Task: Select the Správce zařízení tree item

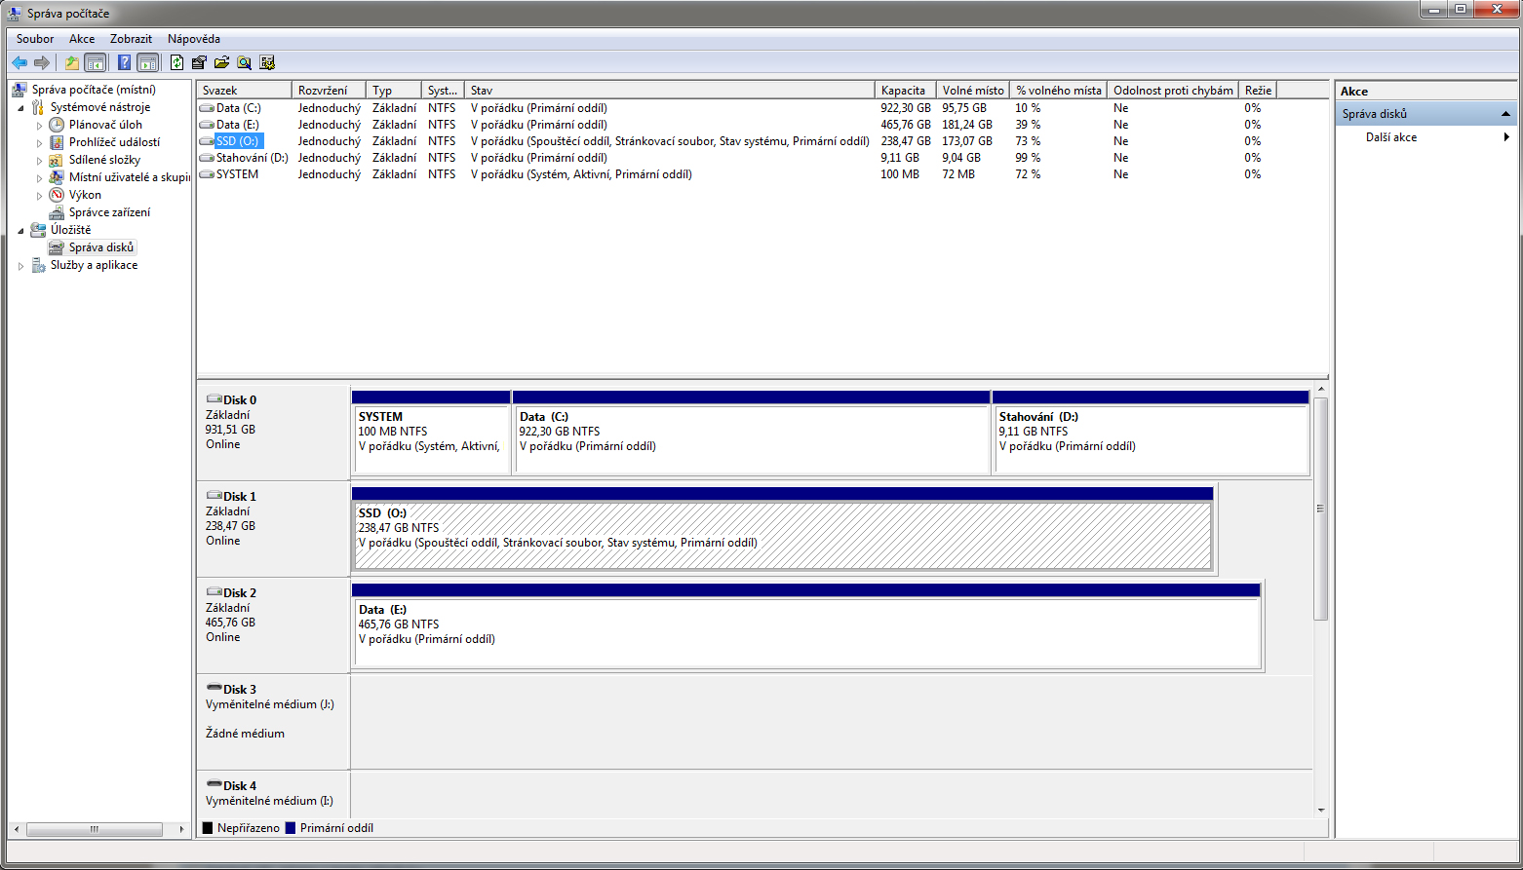Action: click(x=109, y=212)
